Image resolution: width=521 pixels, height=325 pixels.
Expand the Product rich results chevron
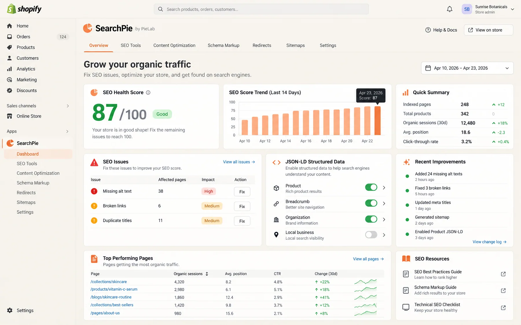[x=384, y=188]
